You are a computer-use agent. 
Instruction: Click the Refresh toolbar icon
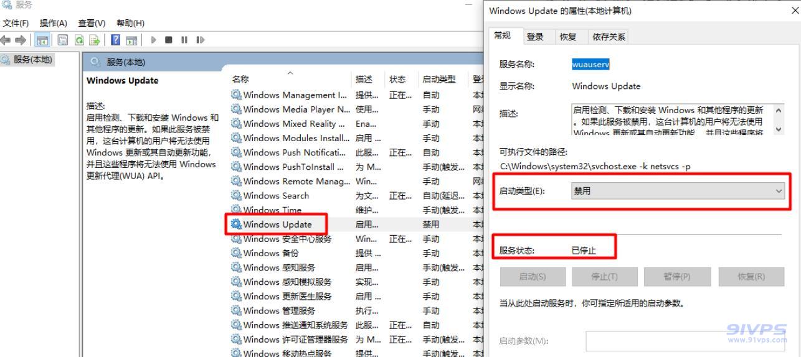click(79, 40)
